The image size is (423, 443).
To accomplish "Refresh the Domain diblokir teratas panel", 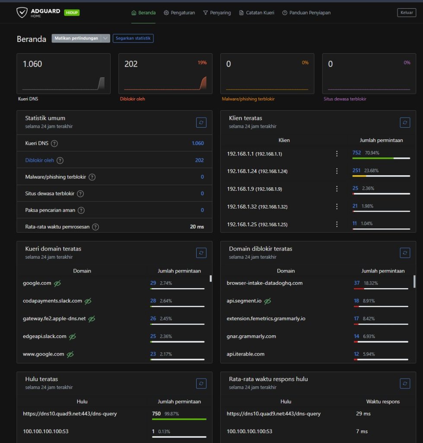I will coord(405,253).
